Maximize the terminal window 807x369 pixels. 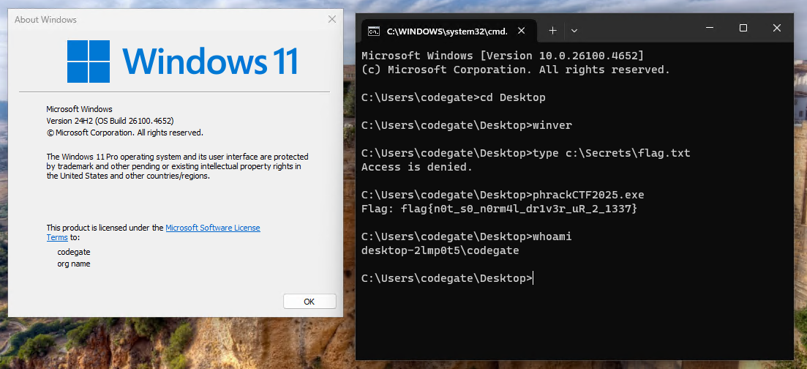[743, 28]
